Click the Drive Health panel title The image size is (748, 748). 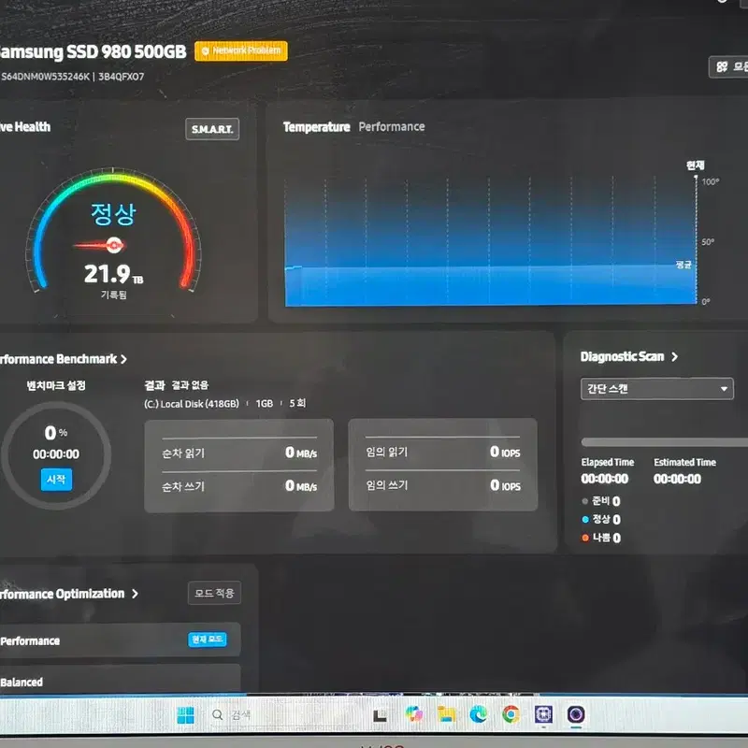(x=25, y=127)
